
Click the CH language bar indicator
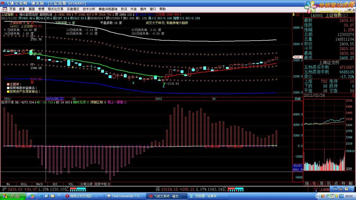335,189
